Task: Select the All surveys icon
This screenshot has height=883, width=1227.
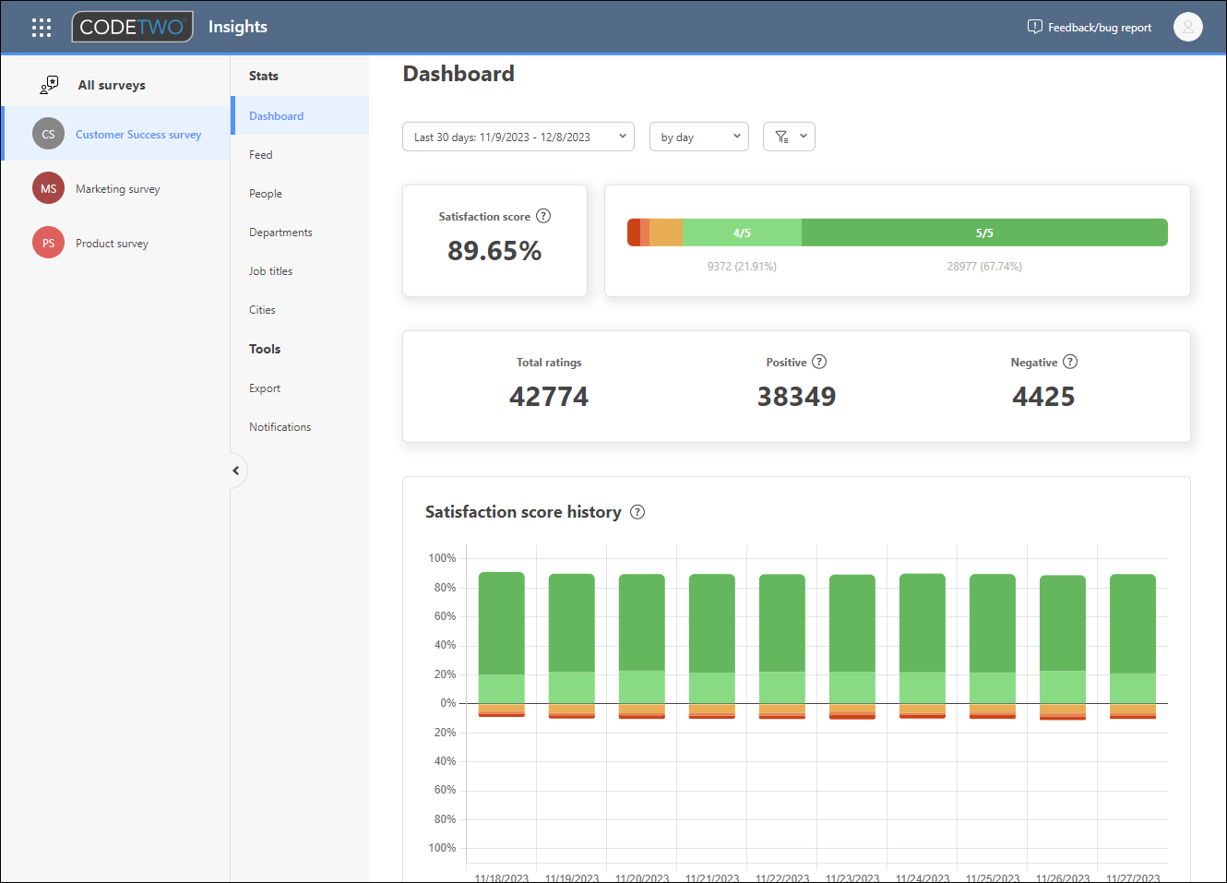Action: tap(48, 84)
